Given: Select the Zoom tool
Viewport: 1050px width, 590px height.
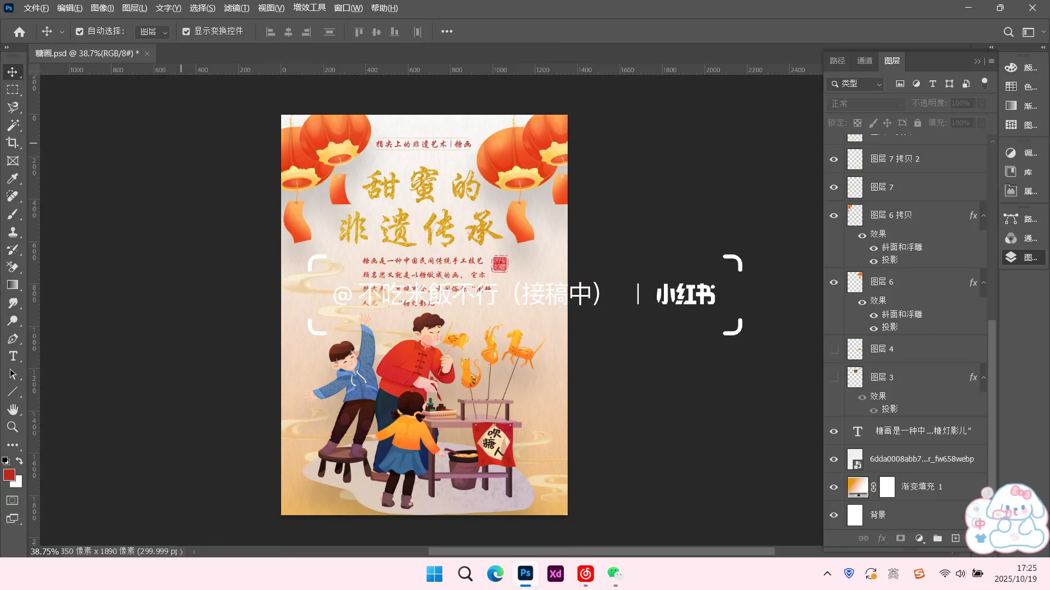Looking at the screenshot, I should [x=13, y=427].
